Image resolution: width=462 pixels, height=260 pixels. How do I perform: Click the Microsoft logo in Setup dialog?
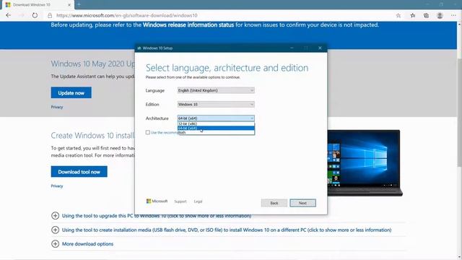coord(157,201)
